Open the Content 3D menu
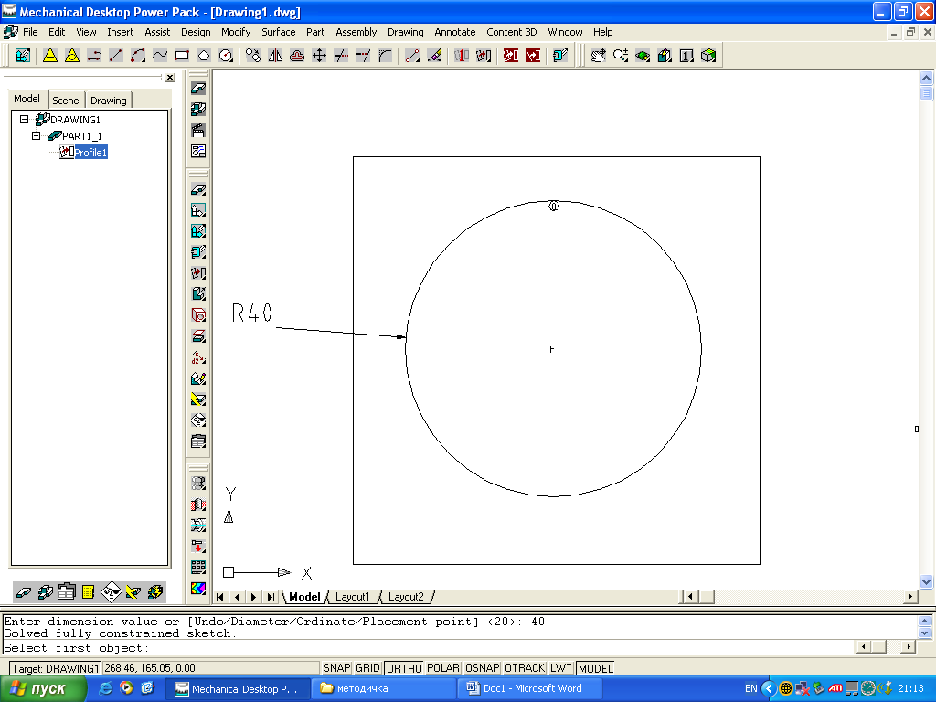 tap(512, 32)
